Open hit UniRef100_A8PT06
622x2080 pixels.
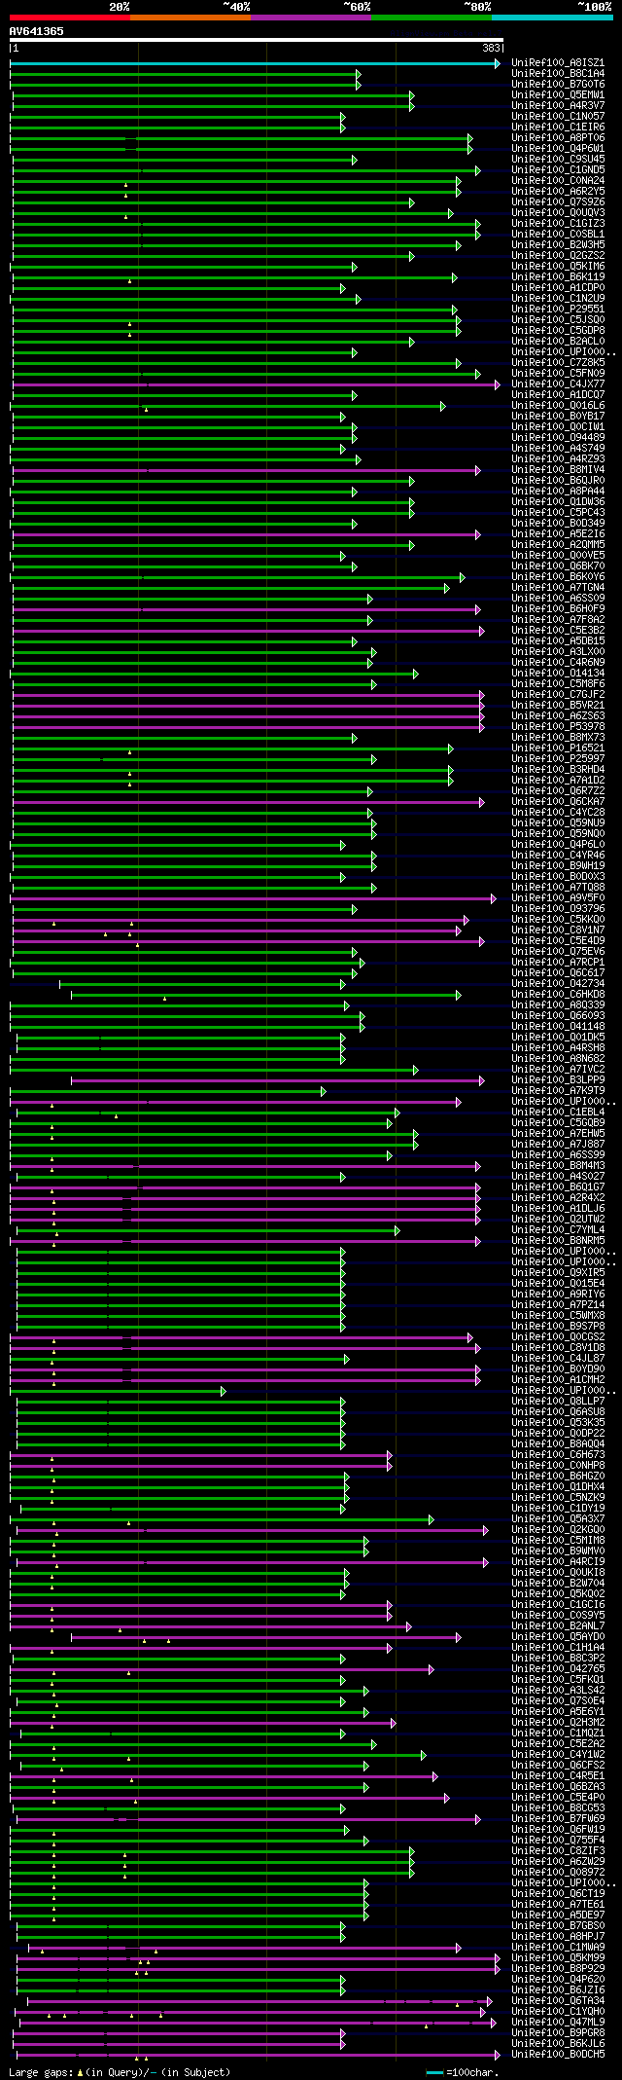pyautogui.click(x=558, y=138)
